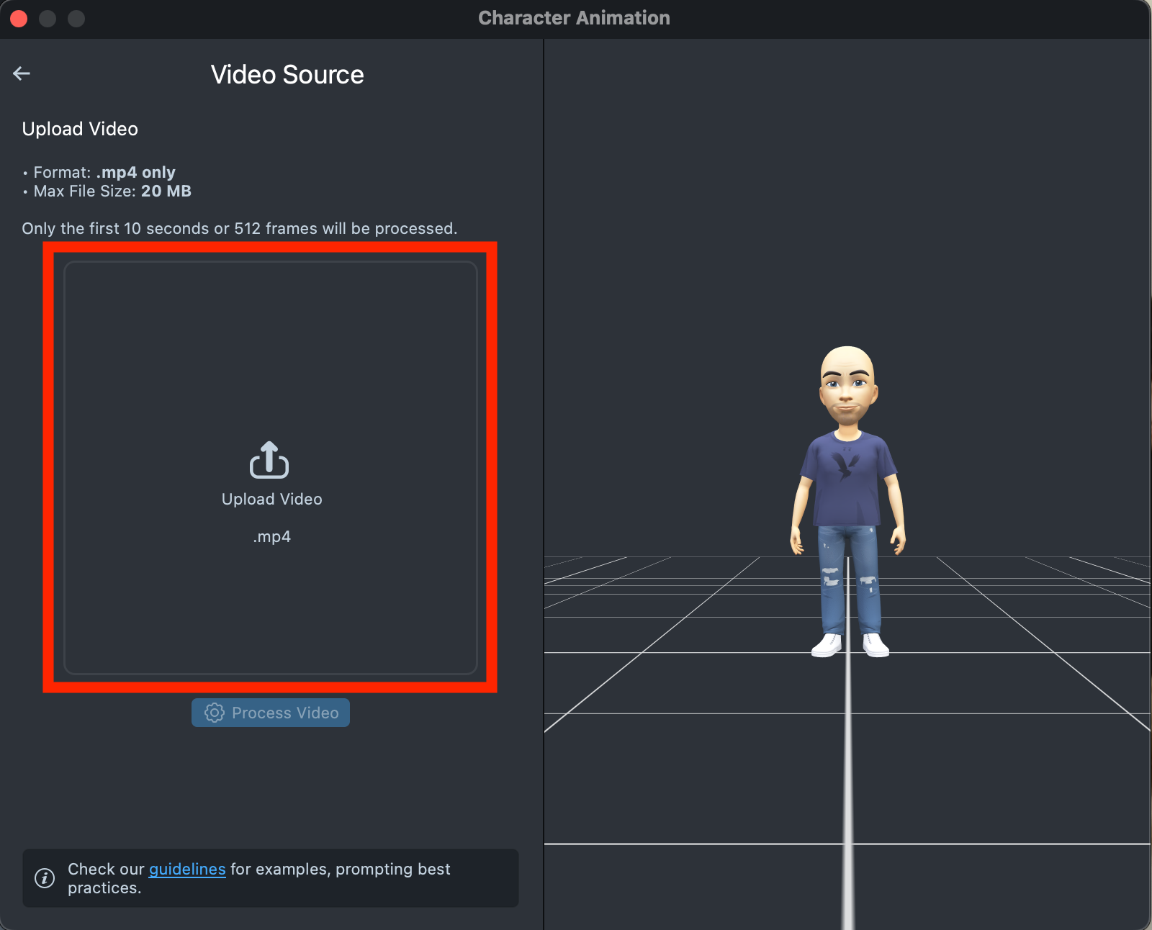Screen dimensions: 1152x930
Task: Click the minimize window button
Action: click(x=48, y=19)
